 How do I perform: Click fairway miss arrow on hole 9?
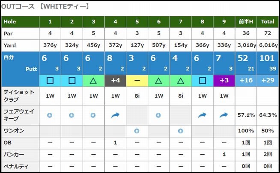[224, 115]
